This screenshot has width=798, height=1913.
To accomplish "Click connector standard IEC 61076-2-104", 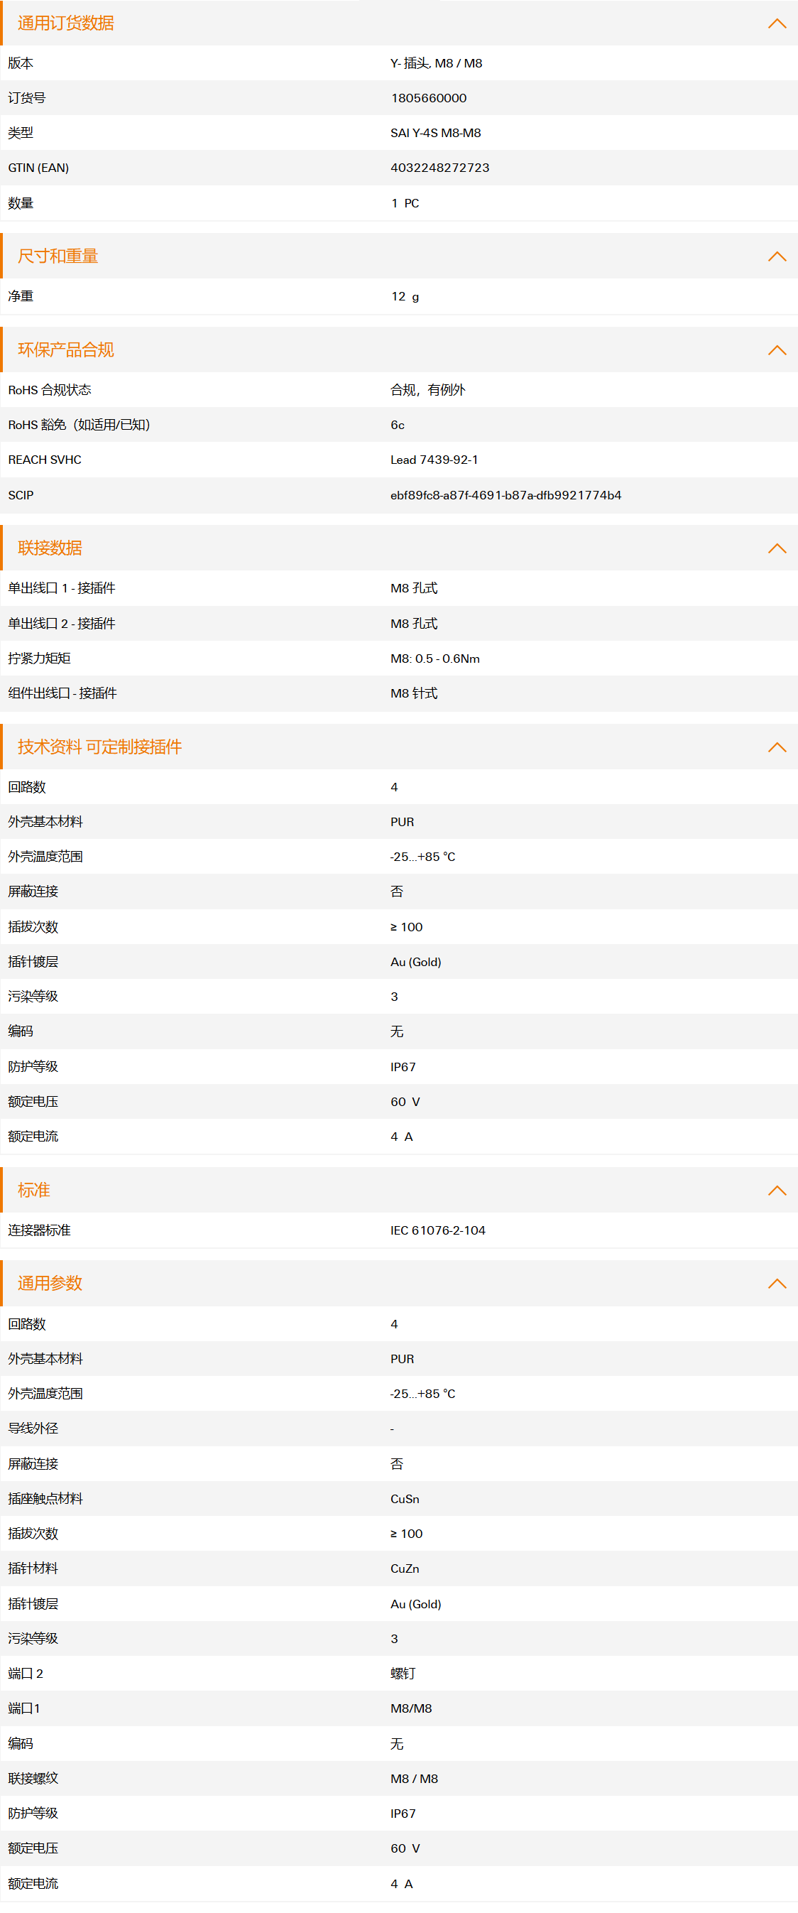I will (x=438, y=1230).
